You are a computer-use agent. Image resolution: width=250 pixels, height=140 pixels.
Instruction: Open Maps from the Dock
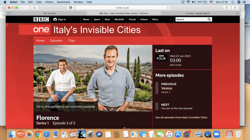pyautogui.click(x=134, y=134)
